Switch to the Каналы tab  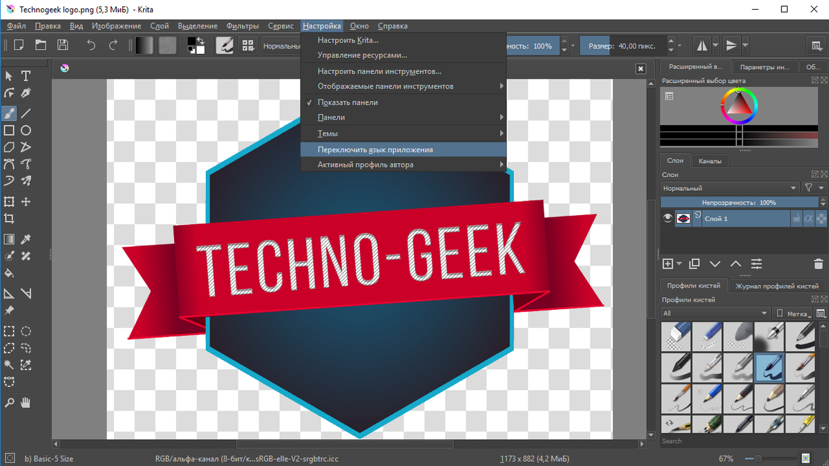point(709,161)
